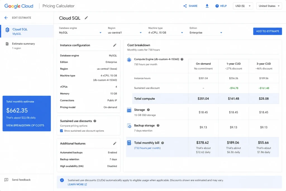Viewport: 286px width, 191px height.
Task: Click the $189.56 instance hours value
Action: coord(264,78)
